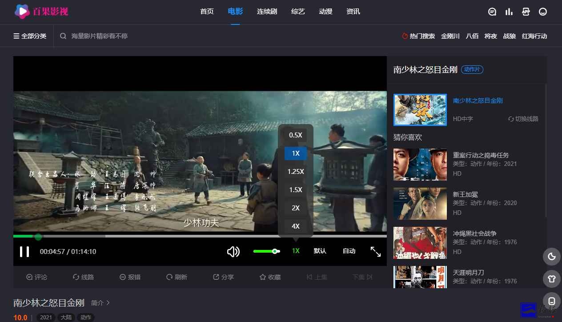Click 刷新 refresh button
This screenshot has width=562, height=322.
[x=177, y=277]
